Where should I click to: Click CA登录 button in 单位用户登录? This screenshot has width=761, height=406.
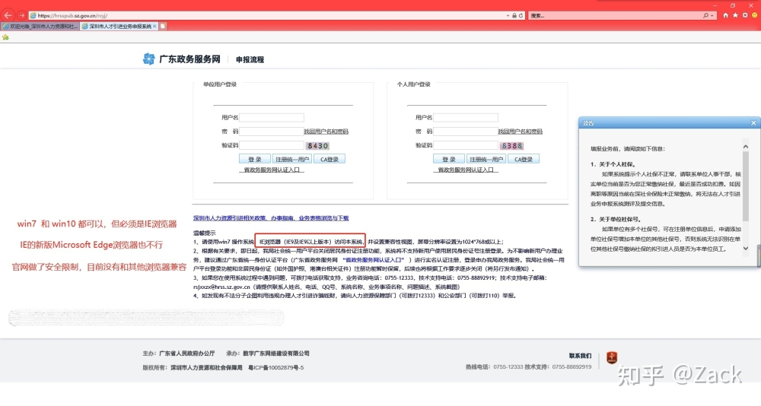(x=330, y=159)
